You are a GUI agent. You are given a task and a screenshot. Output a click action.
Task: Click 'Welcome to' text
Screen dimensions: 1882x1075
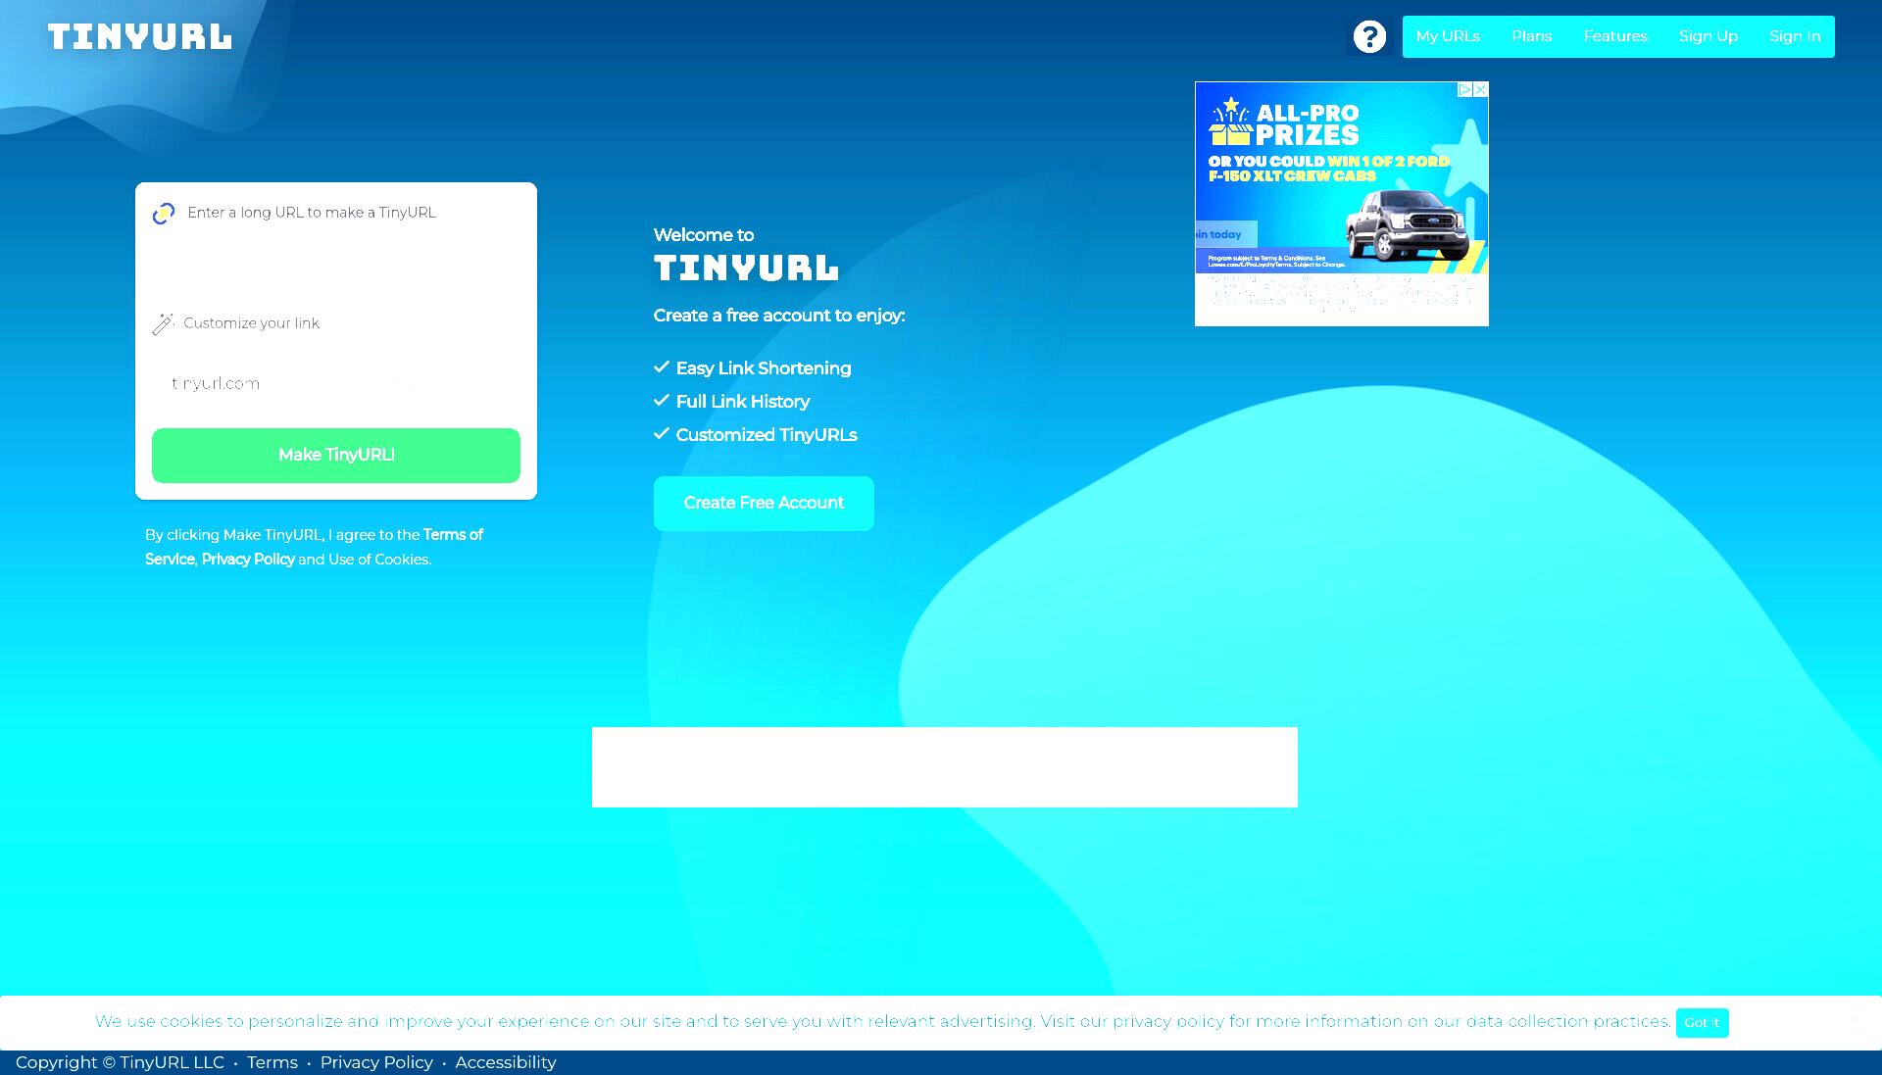pos(704,235)
